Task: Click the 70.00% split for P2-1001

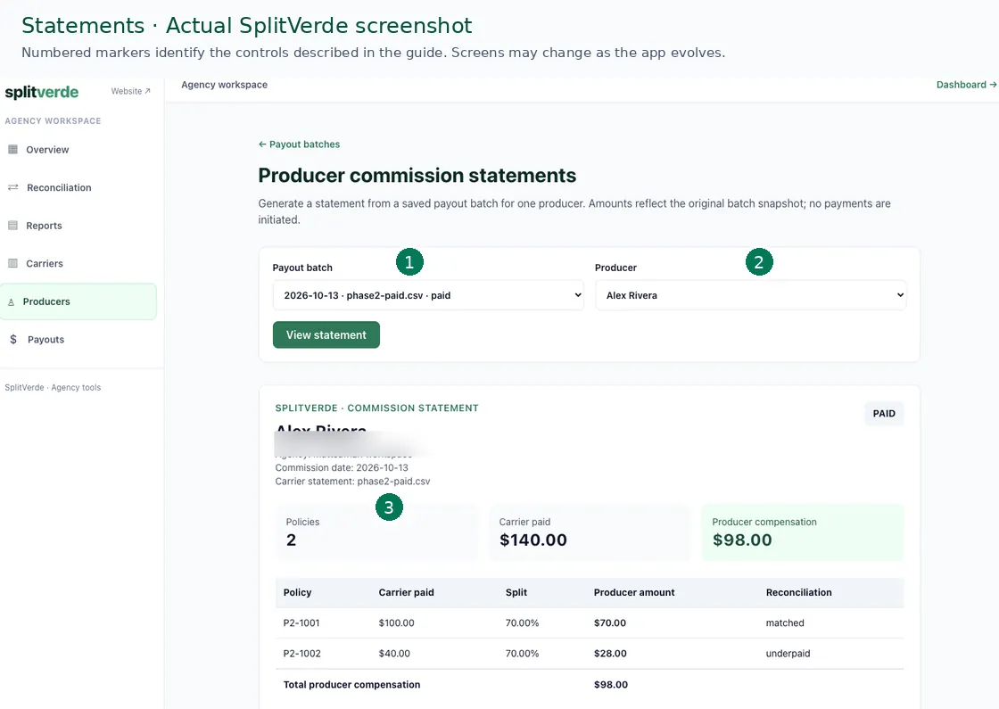Action: pos(523,623)
